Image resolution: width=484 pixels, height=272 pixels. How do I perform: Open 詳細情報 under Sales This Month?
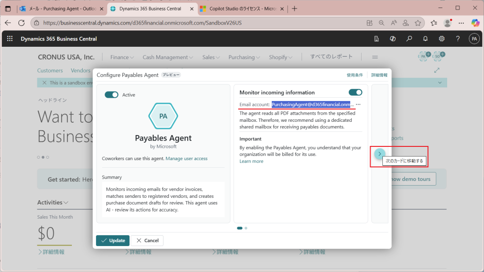(51, 252)
